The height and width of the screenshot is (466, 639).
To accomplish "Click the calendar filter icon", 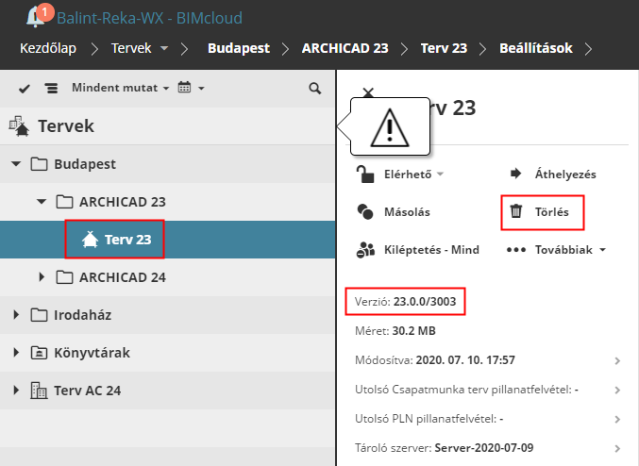I will (x=184, y=87).
